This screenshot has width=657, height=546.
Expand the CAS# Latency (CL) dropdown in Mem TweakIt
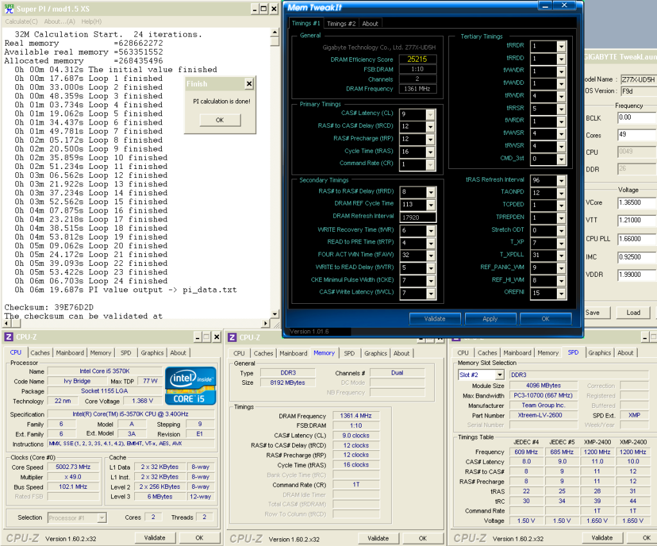click(430, 114)
